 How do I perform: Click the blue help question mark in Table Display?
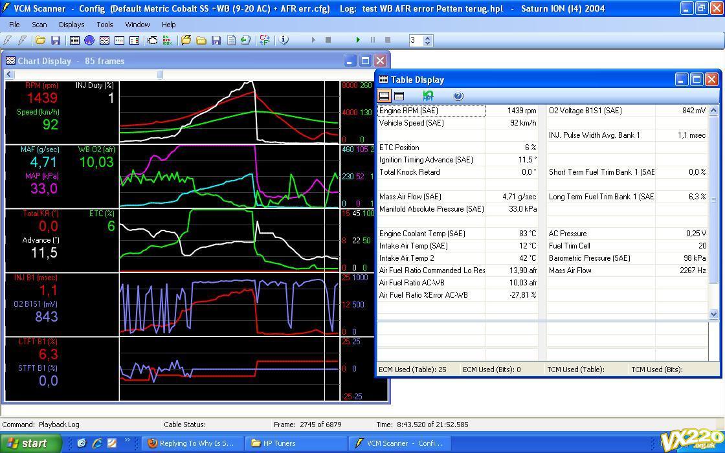[x=458, y=96]
